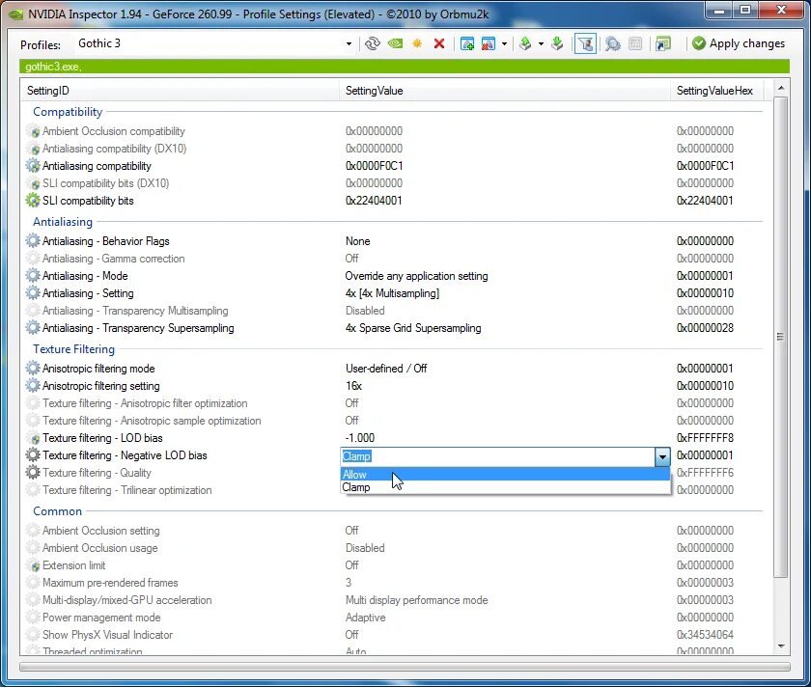
Task: Click the gear icon of Antialiasing - Behavior Flags
Action: 33,241
